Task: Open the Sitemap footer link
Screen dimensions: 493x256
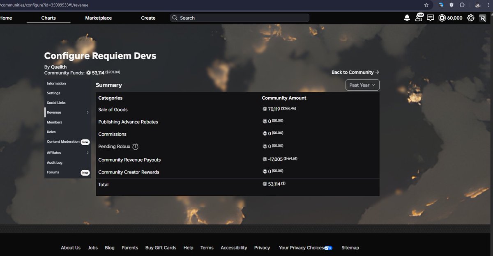Action: click(x=350, y=248)
